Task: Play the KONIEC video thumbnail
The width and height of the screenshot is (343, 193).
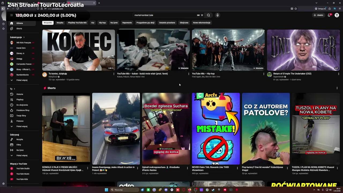Action: coord(79,50)
